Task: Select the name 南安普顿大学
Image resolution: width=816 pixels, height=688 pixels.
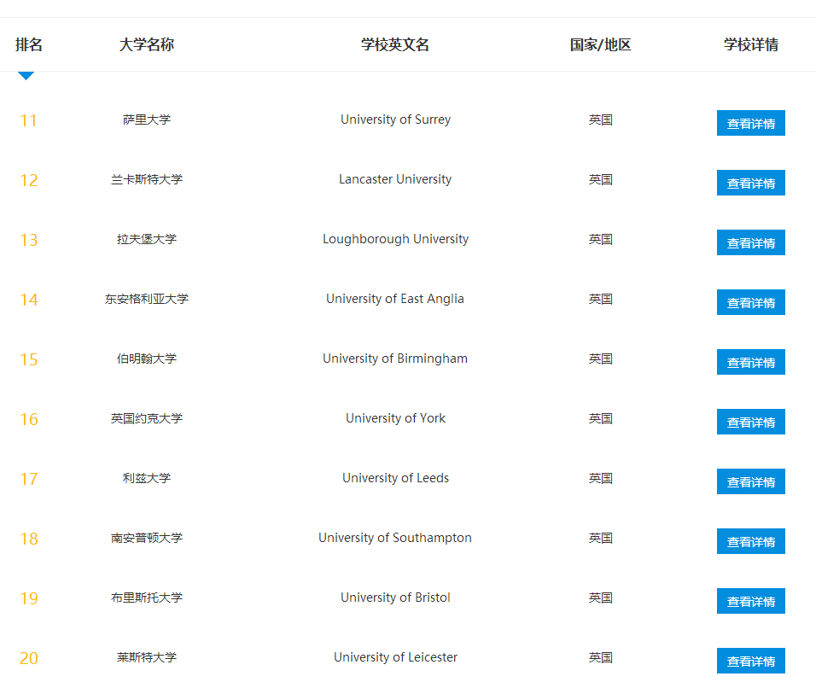Action: coord(147,538)
